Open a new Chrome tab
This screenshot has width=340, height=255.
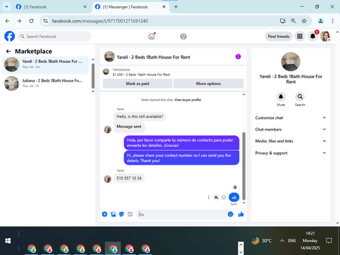point(176,7)
